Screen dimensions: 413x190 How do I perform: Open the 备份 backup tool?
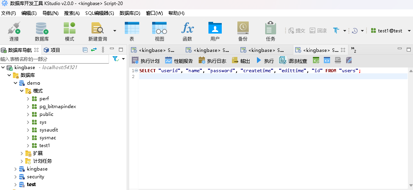click(x=243, y=28)
